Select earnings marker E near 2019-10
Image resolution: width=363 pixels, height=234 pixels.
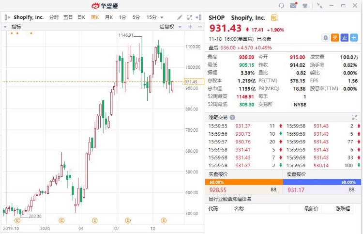click(17, 220)
